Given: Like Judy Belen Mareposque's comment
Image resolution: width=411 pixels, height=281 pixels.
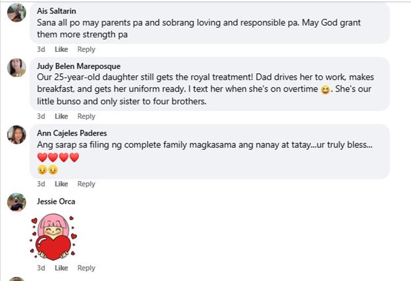Looking at the screenshot, I should [x=61, y=116].
